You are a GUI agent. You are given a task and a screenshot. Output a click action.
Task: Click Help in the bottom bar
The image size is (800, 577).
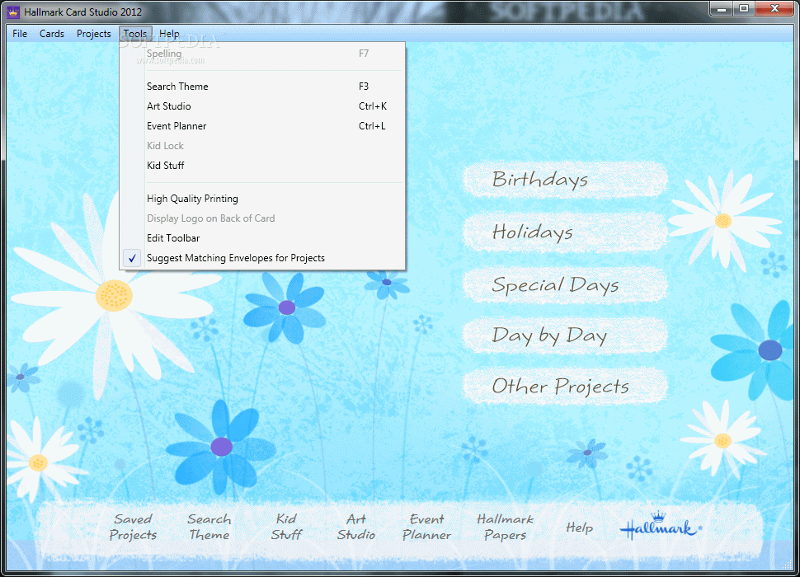pos(579,528)
